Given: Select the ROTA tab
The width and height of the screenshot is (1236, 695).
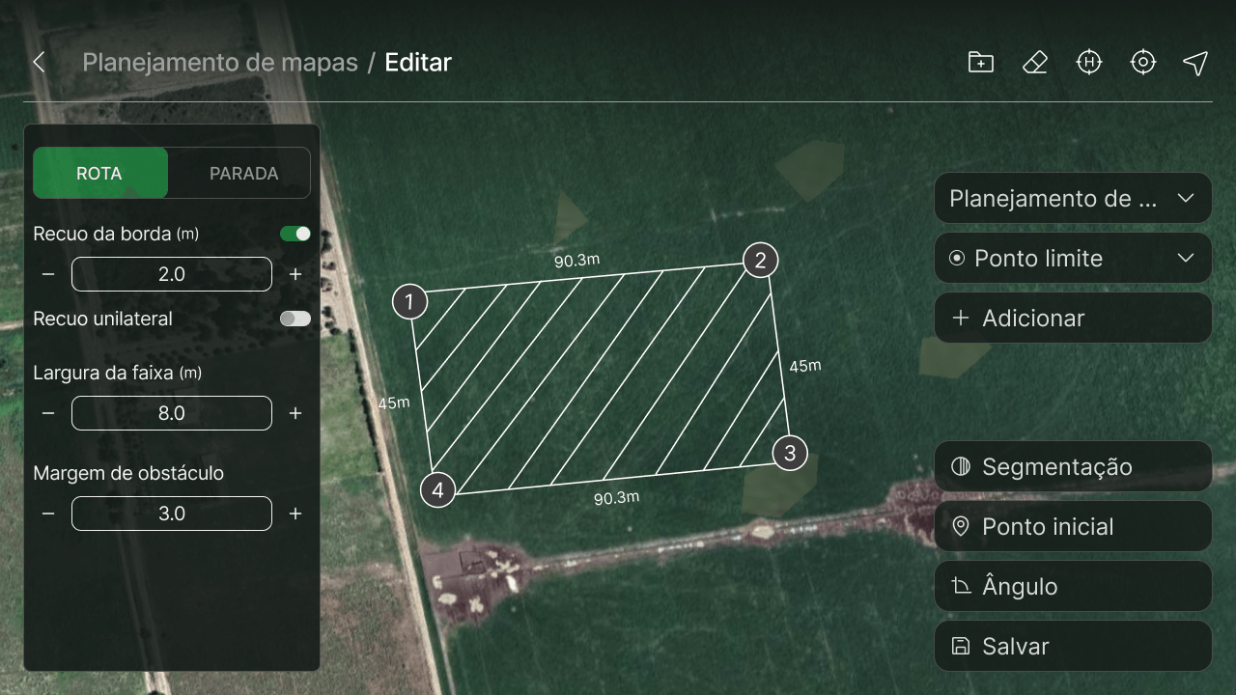Looking at the screenshot, I should (99, 174).
